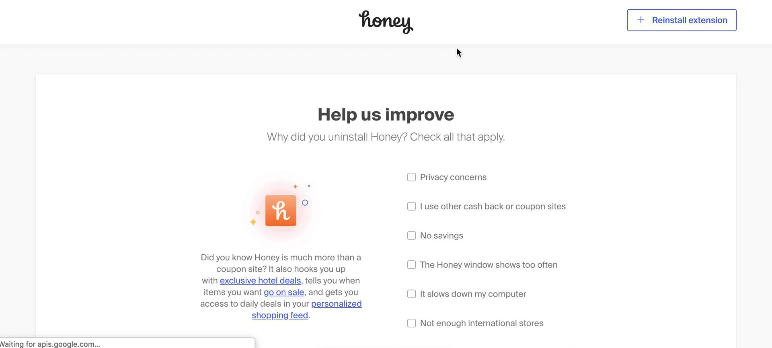This screenshot has height=348, width=772.
Task: Check "It slows down my computer"
Action: (411, 294)
